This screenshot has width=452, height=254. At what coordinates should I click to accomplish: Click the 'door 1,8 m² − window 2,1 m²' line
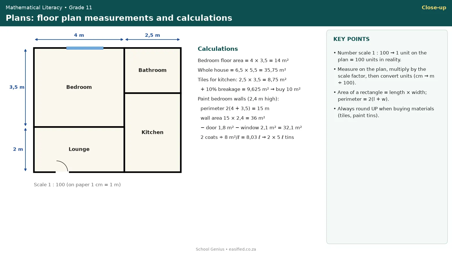251,128
